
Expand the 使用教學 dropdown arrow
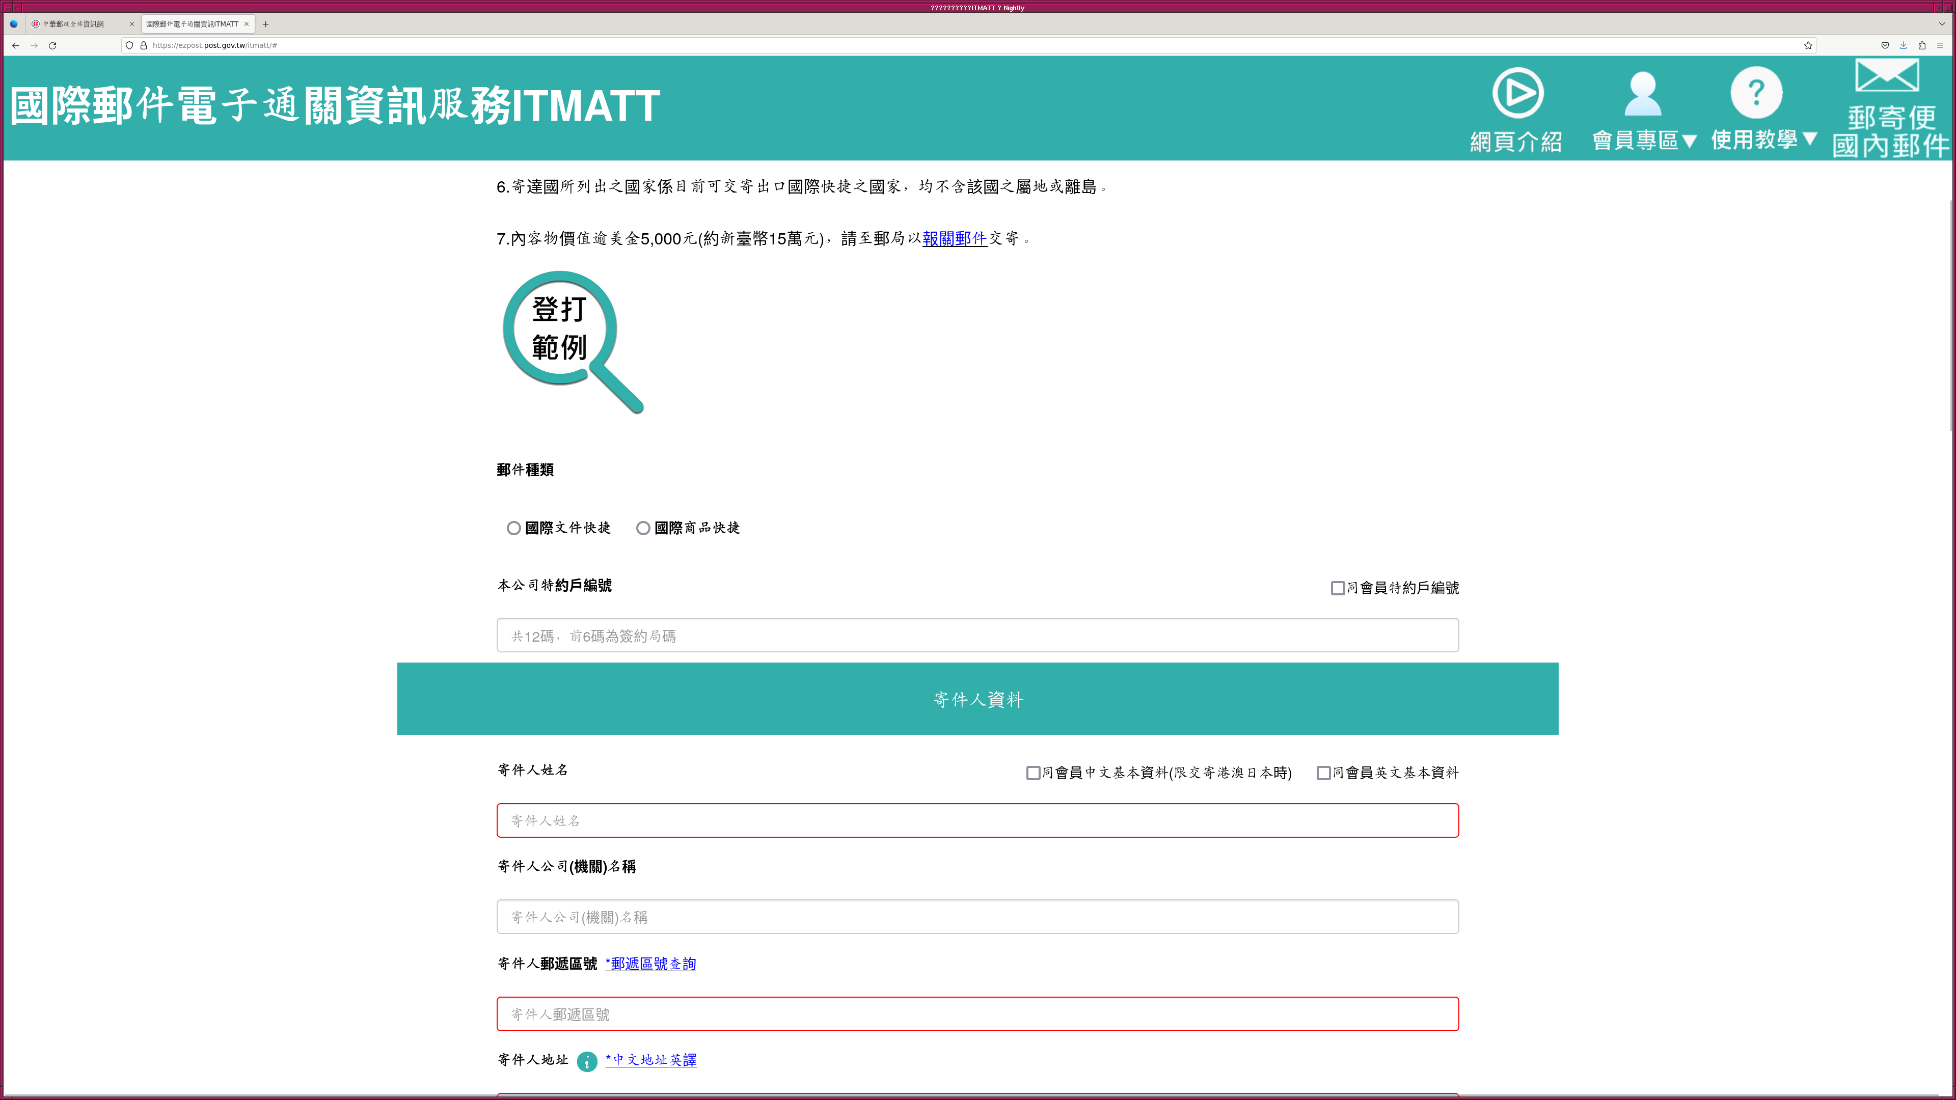tap(1809, 139)
